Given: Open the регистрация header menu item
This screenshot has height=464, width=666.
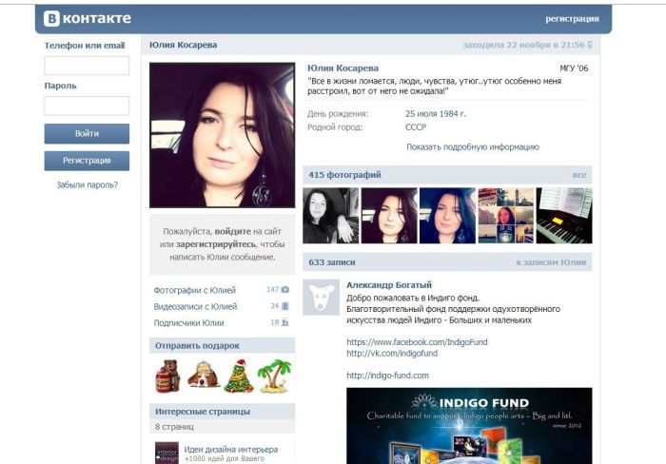Looking at the screenshot, I should tap(572, 18).
